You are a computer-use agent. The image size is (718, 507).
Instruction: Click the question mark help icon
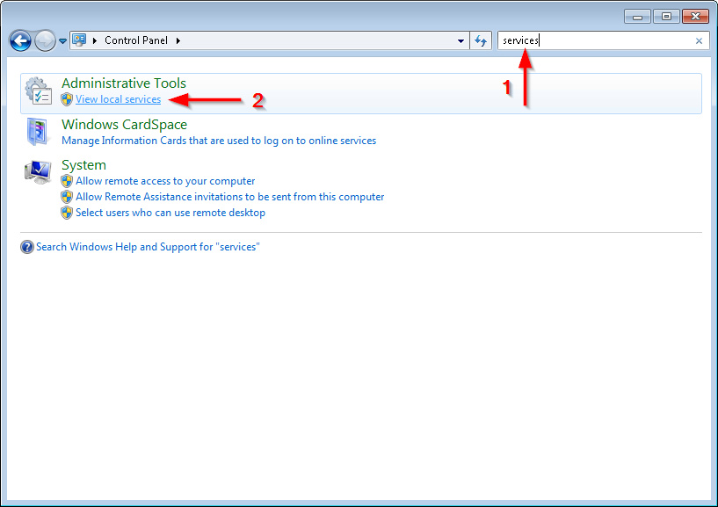point(27,246)
